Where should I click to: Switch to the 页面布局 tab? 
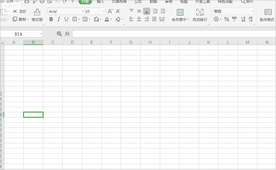point(119,2)
